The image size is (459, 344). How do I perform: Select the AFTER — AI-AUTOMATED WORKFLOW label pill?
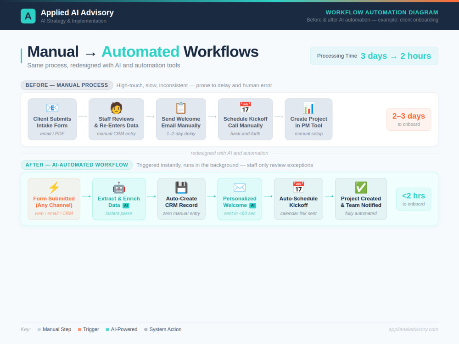click(x=77, y=165)
